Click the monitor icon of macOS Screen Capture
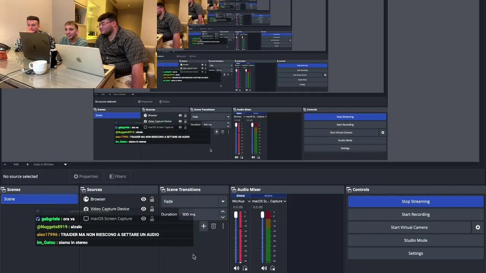Viewport: 486px width, 273px height. coord(86,219)
